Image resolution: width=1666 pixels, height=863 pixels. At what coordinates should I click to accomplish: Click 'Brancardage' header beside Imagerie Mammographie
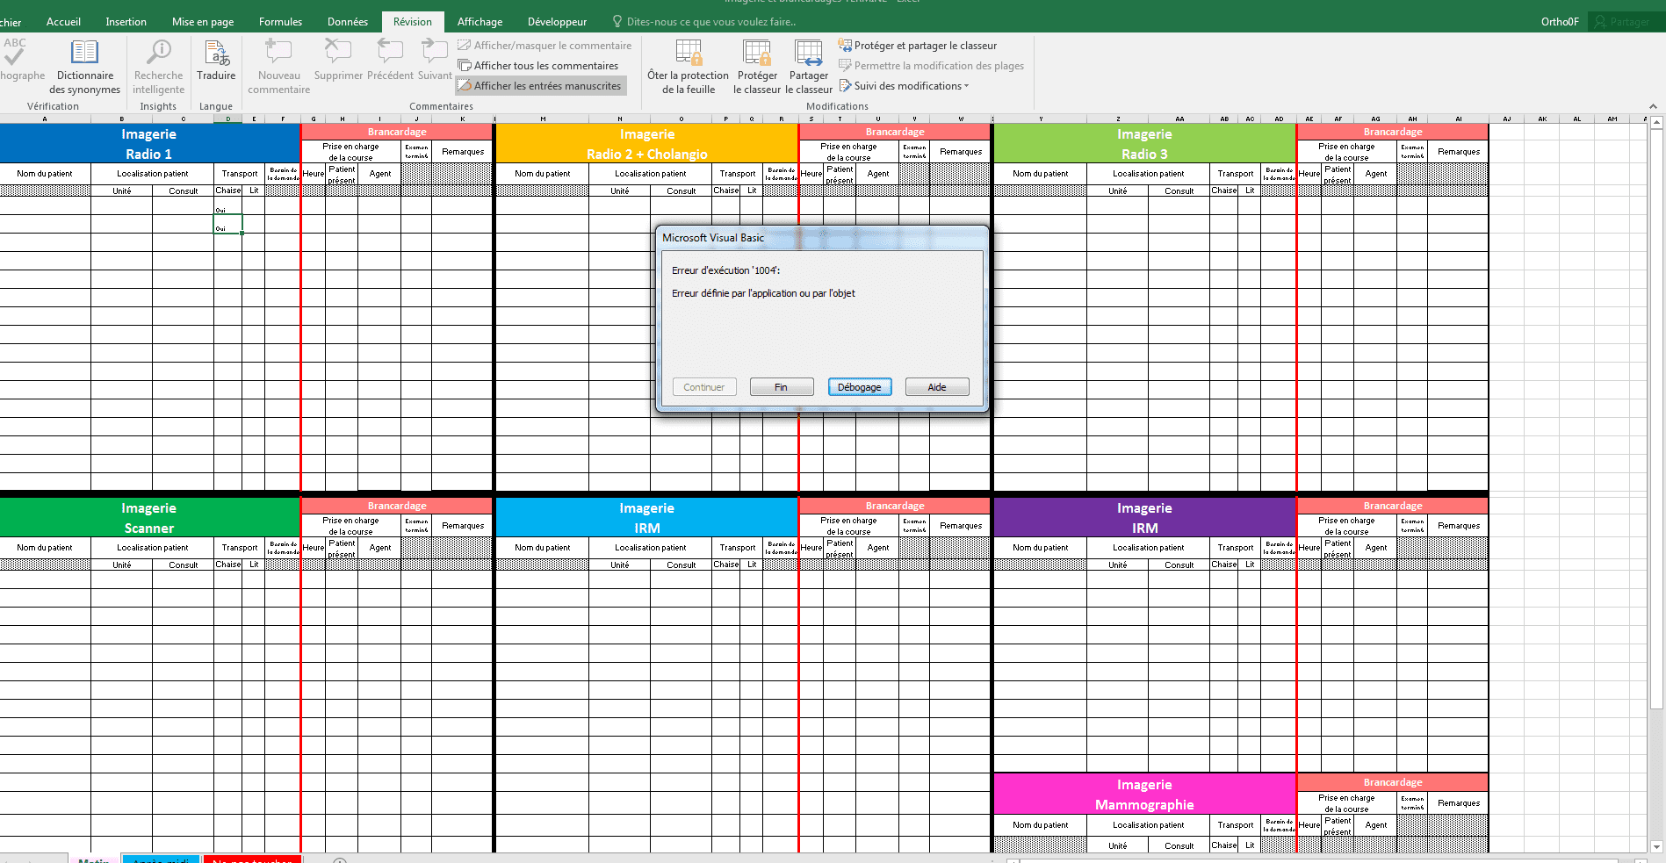(x=1393, y=782)
